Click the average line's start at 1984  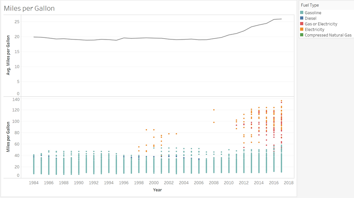tap(34, 37)
